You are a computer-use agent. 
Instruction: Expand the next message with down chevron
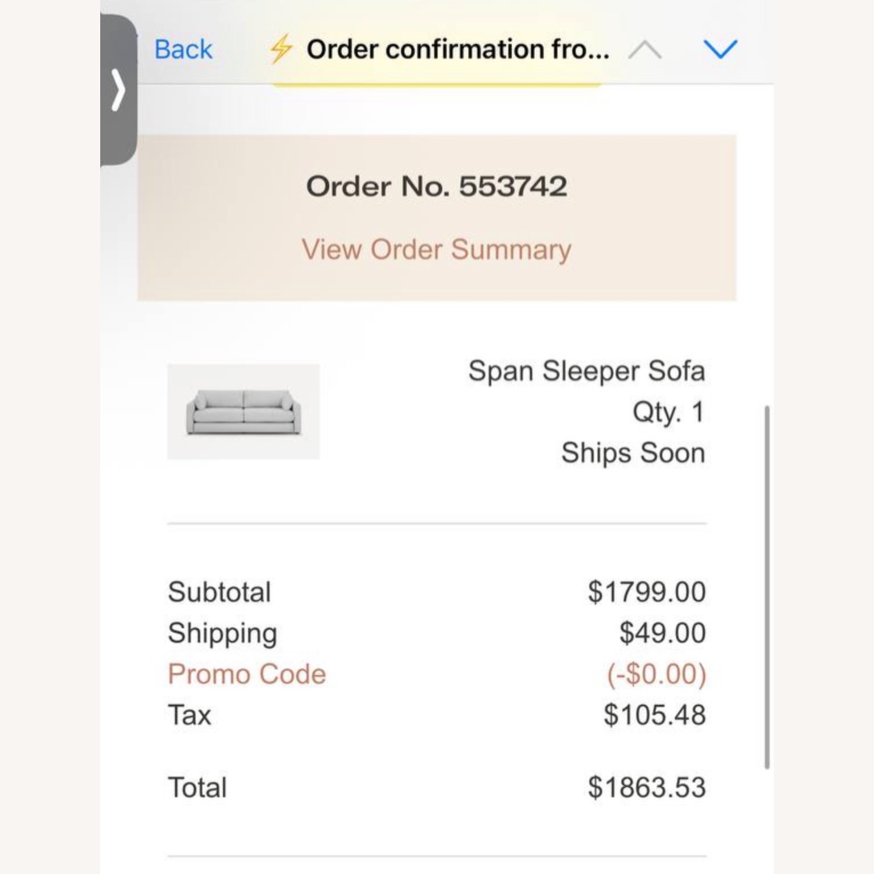pos(721,50)
